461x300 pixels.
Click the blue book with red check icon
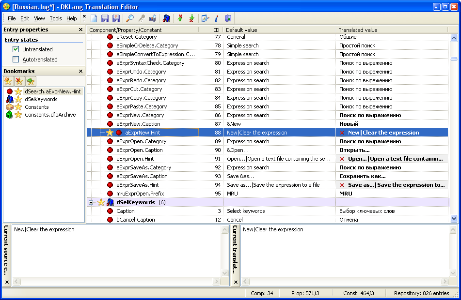pyautogui.click(x=166, y=18)
